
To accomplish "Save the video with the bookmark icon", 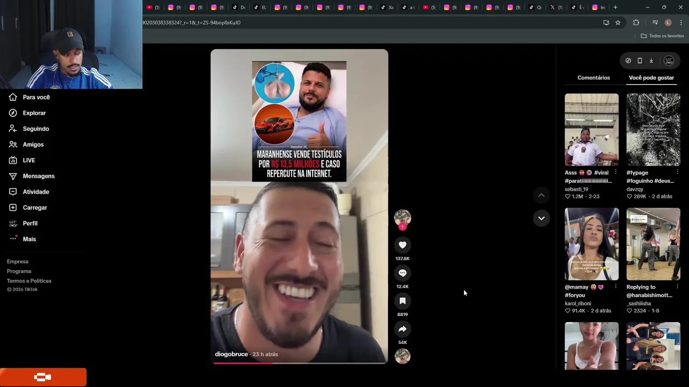I will tap(402, 301).
